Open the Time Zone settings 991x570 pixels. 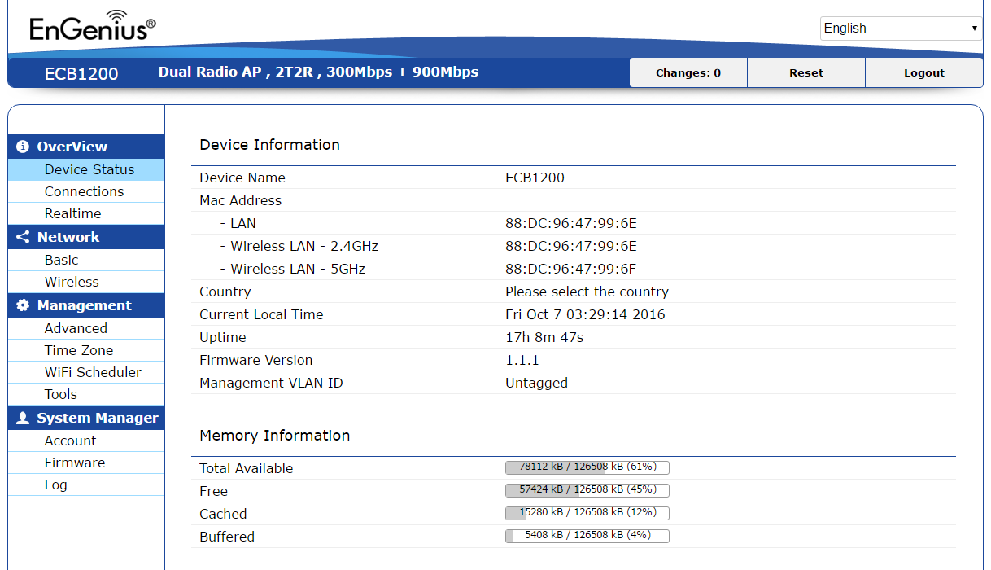point(86,350)
